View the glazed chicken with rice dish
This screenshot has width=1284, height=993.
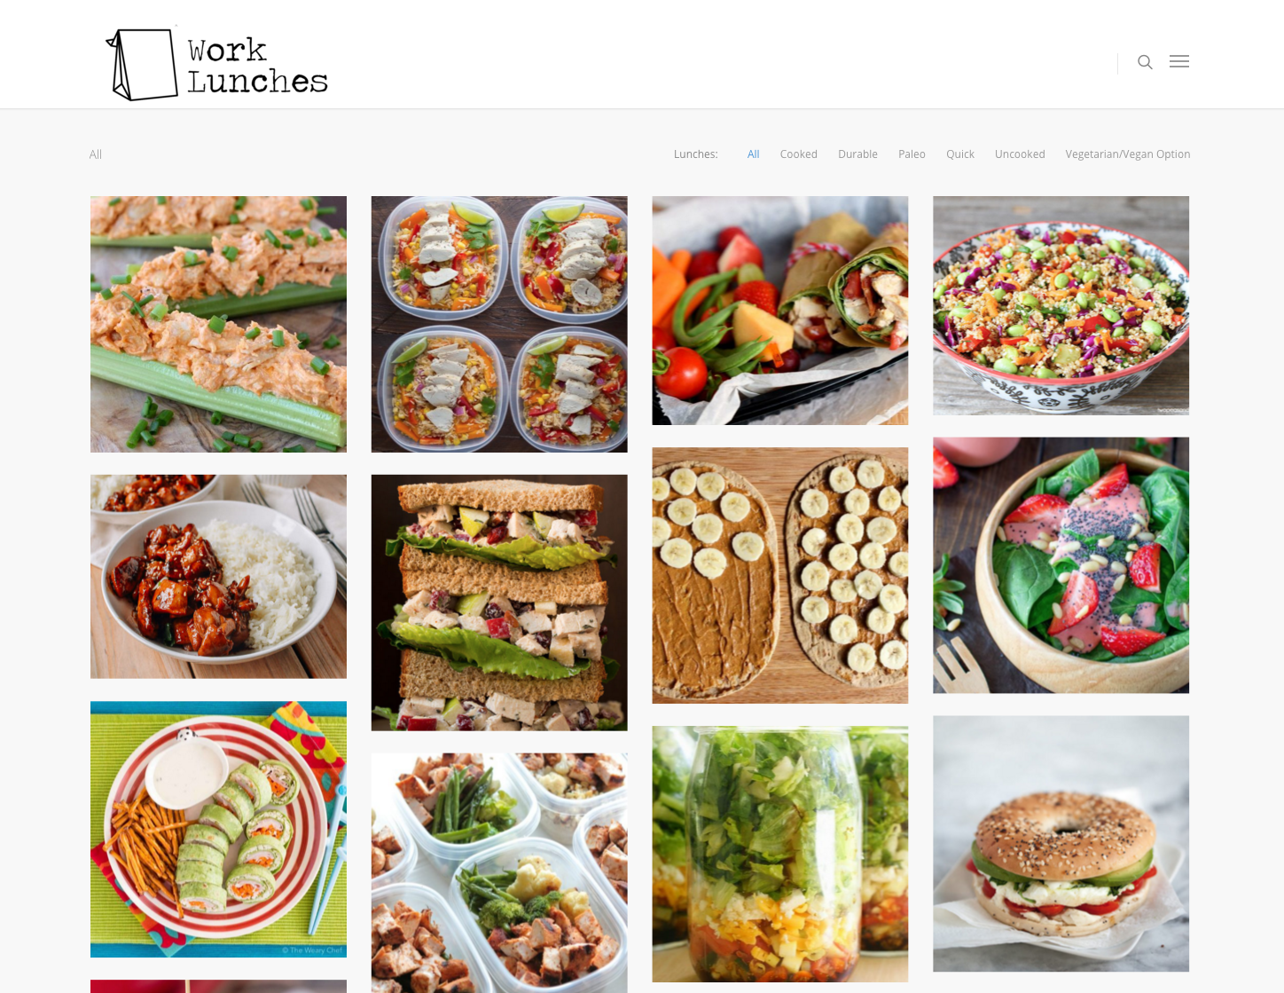(218, 577)
